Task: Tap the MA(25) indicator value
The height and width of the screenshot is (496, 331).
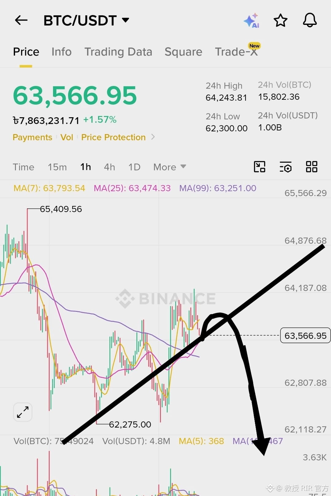Action: (132, 188)
